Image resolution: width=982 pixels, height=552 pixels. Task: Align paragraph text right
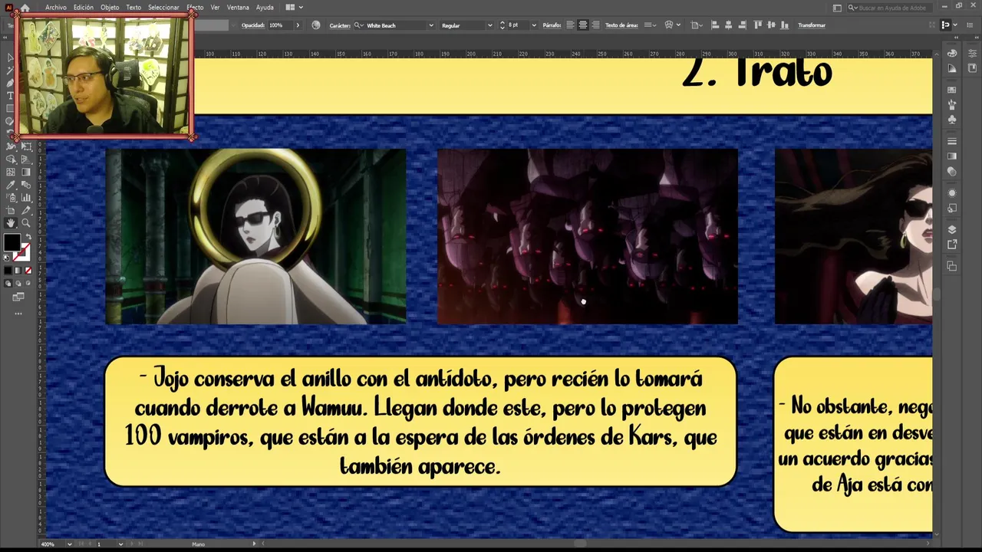(595, 25)
